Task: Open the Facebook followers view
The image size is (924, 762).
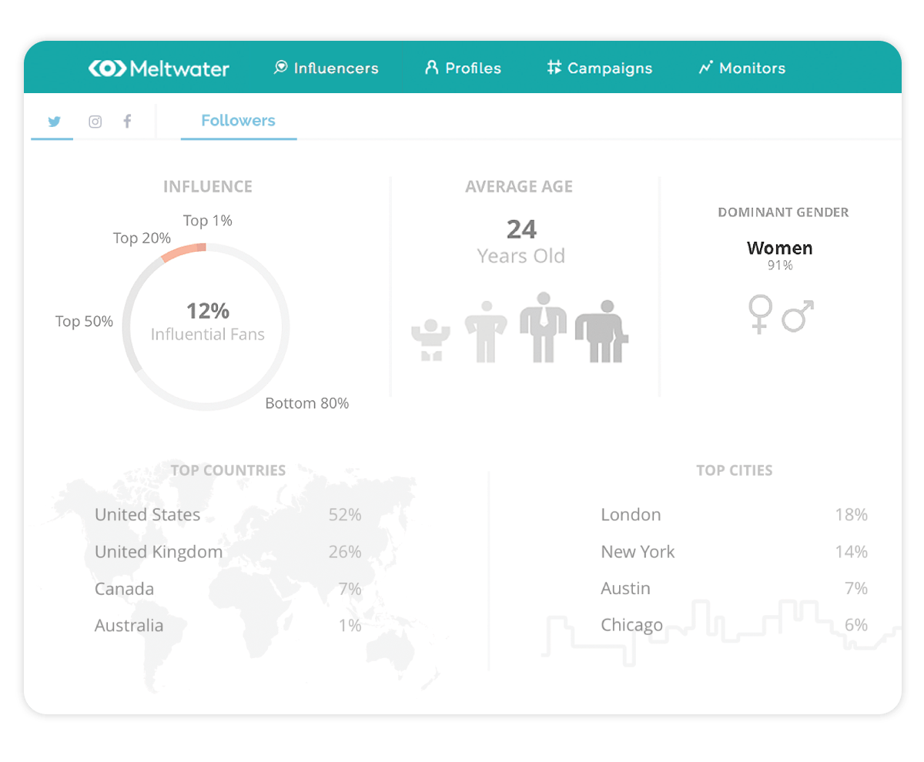Action: (127, 122)
